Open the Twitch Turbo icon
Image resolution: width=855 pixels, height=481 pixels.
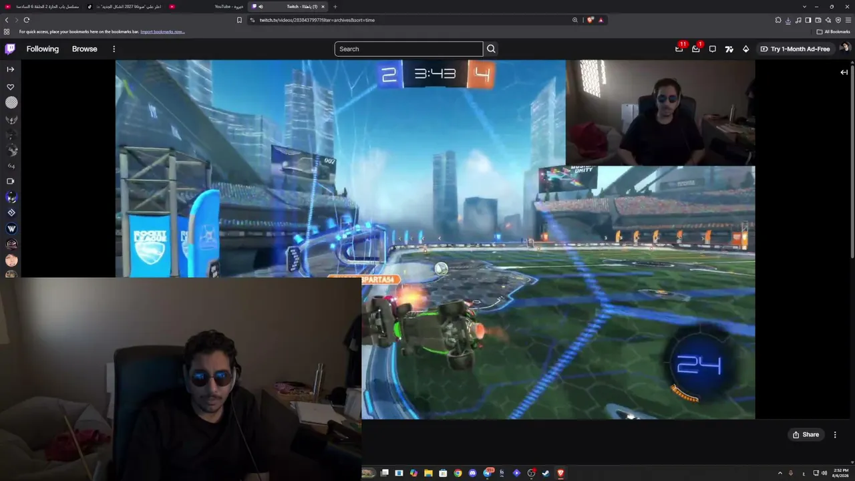pos(729,49)
